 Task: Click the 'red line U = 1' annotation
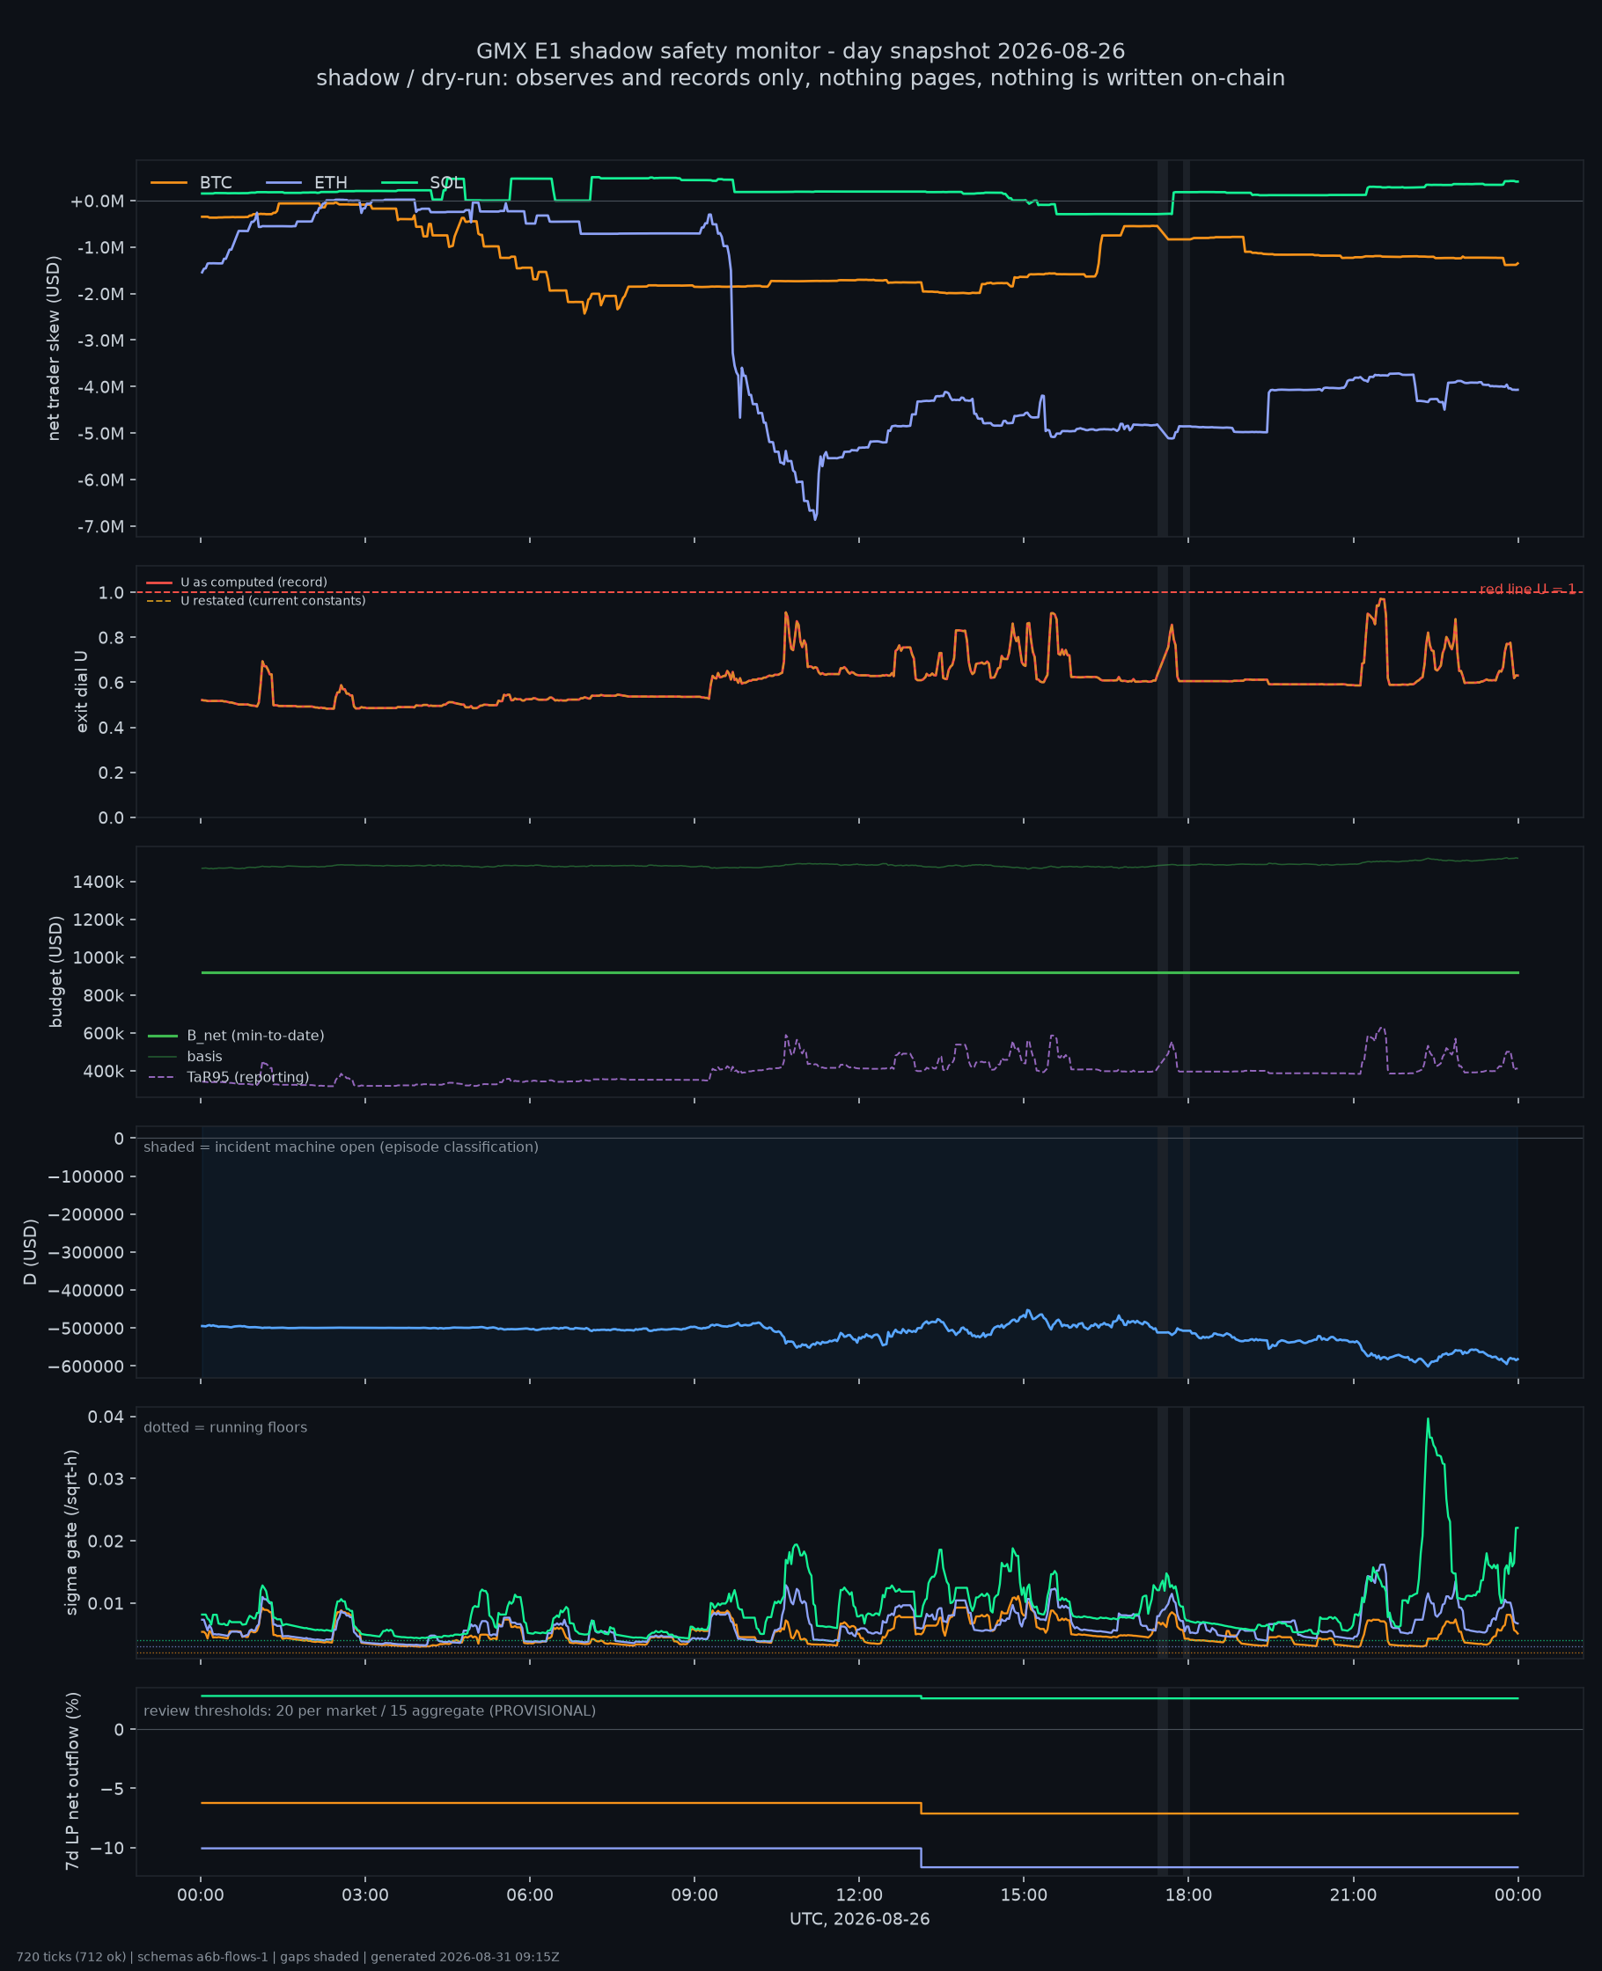pos(1527,590)
